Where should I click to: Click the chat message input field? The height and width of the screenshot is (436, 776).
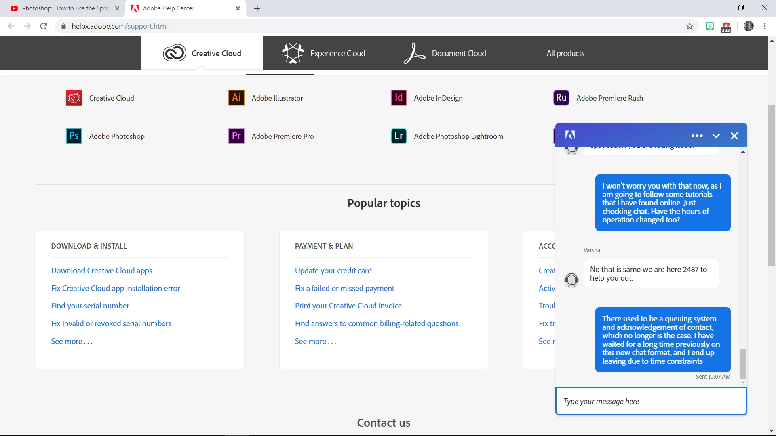point(651,401)
